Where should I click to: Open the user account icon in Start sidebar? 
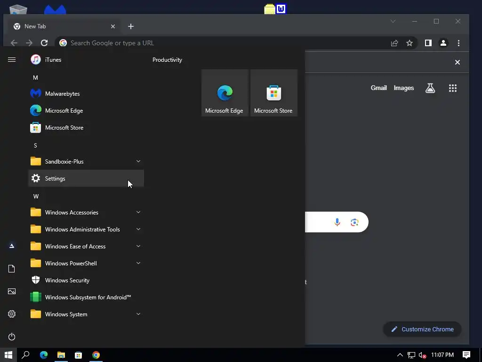[x=12, y=246]
